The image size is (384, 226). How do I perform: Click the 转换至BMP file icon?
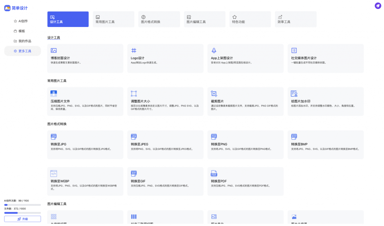[294, 137]
